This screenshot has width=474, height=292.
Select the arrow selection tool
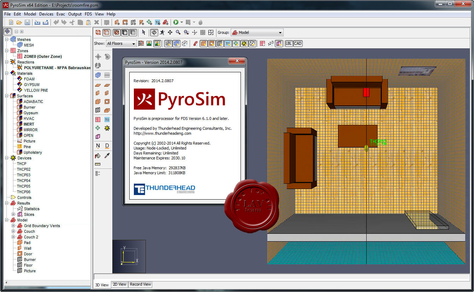tap(144, 32)
